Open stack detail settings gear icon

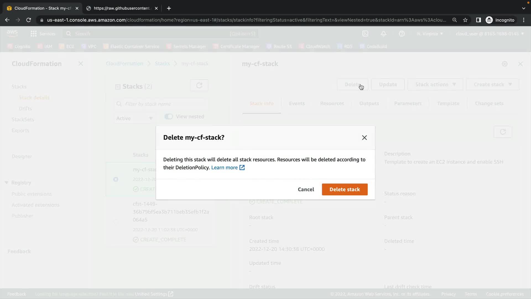point(504,64)
